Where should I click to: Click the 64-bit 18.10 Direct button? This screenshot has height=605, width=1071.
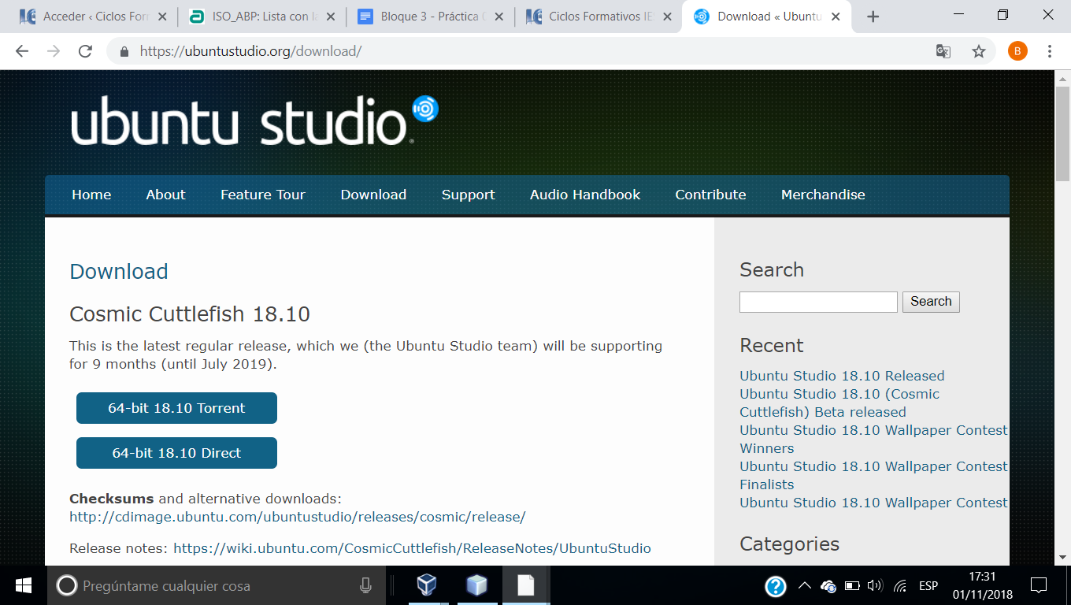176,453
